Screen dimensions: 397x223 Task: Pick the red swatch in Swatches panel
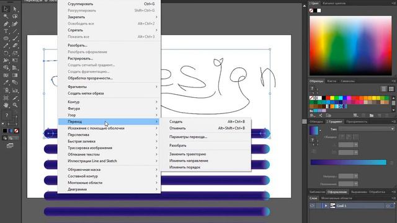[x=328, y=98]
